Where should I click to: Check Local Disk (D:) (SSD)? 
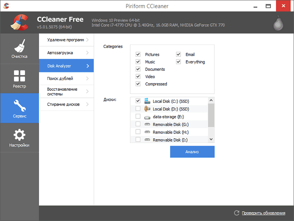(138, 108)
